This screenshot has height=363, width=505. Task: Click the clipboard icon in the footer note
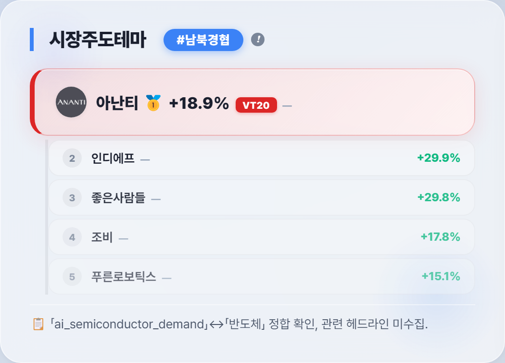coord(38,324)
